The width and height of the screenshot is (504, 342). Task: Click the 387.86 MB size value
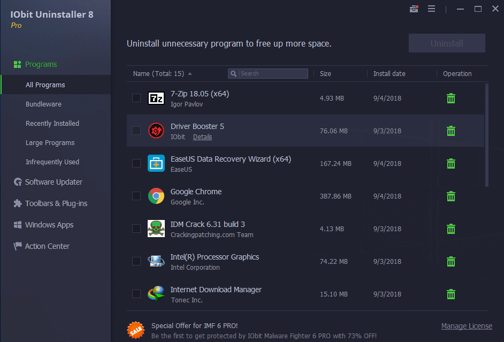(335, 196)
